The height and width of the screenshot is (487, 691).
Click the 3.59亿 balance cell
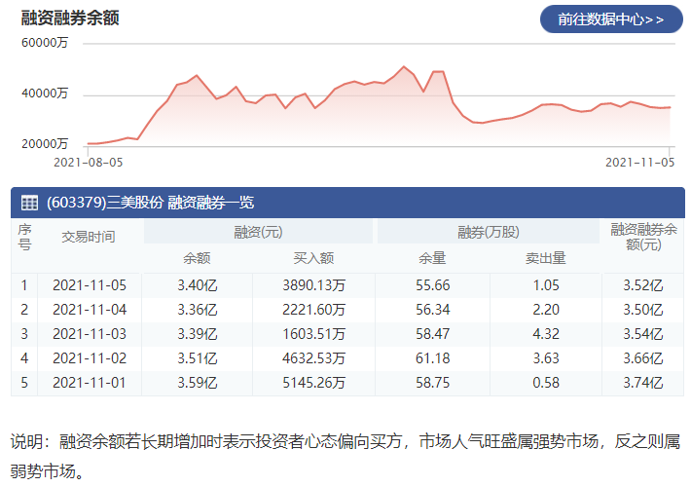[198, 383]
